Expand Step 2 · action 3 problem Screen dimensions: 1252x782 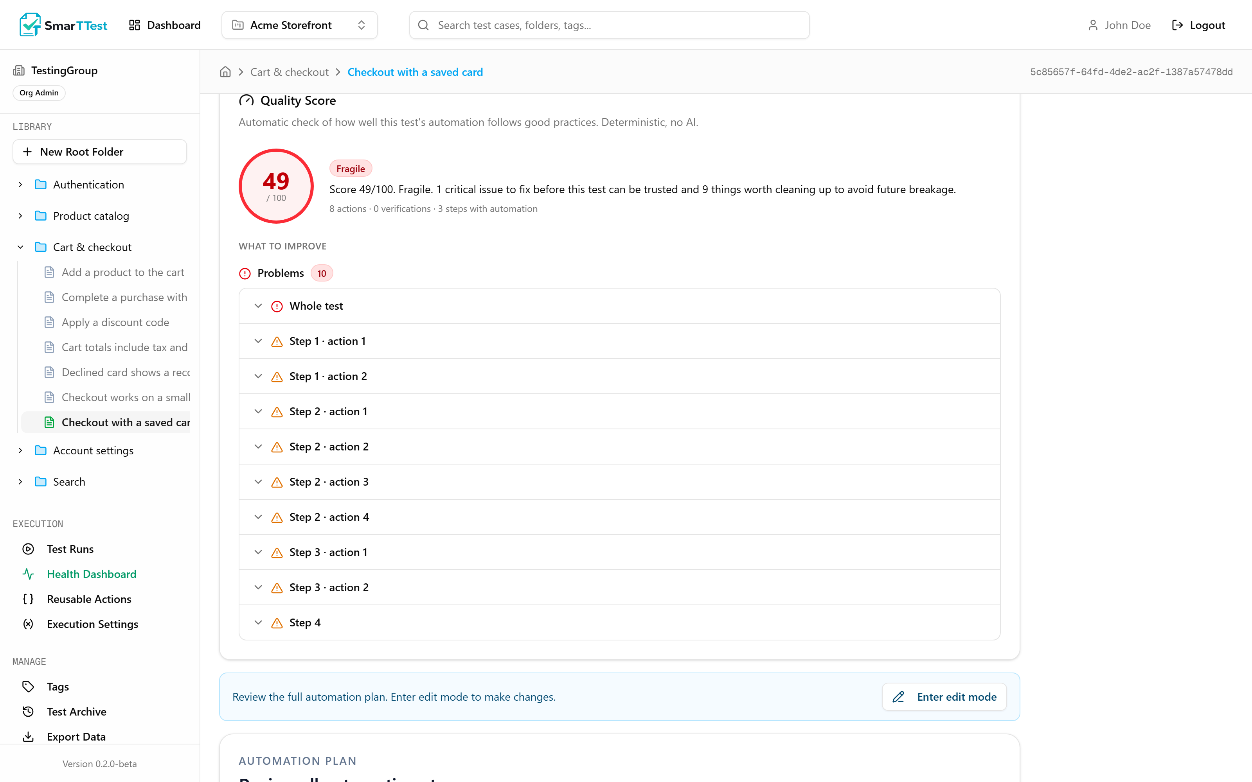619,481
